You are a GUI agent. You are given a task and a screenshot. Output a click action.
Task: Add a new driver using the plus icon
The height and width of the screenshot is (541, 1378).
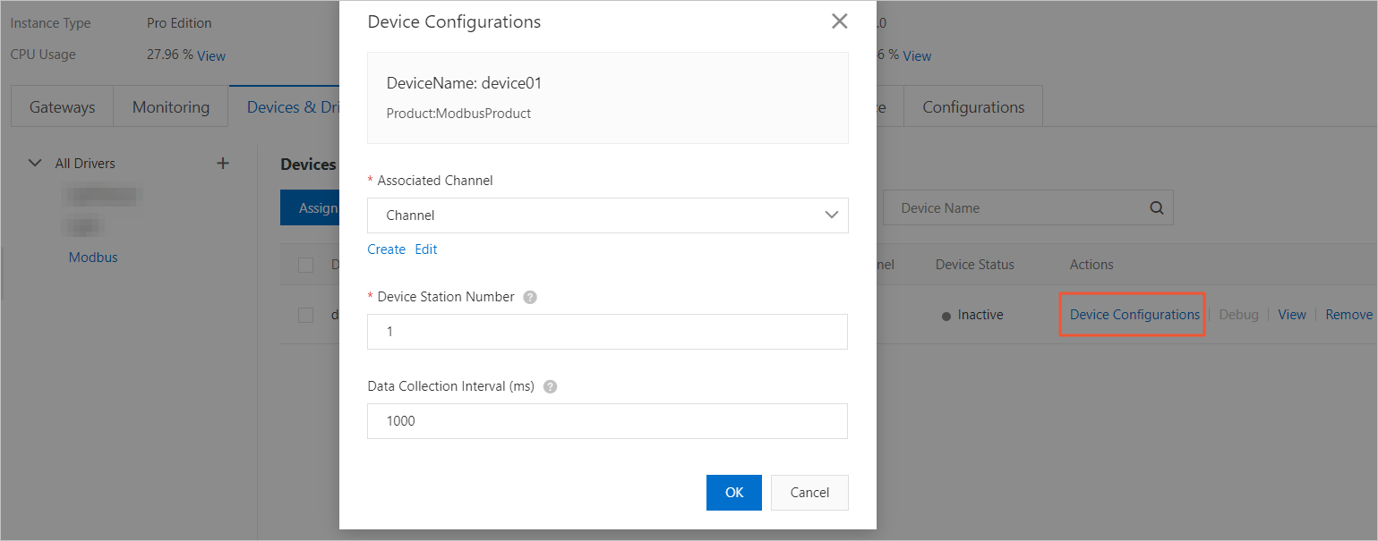pyautogui.click(x=222, y=163)
